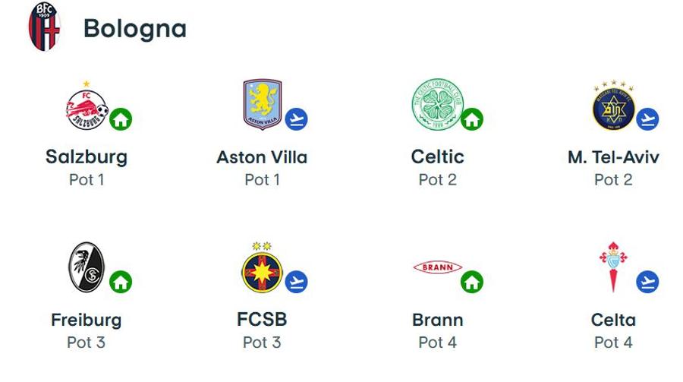The height and width of the screenshot is (382, 683).
Task: Select the Aston Villa team name
Action: [x=262, y=157]
